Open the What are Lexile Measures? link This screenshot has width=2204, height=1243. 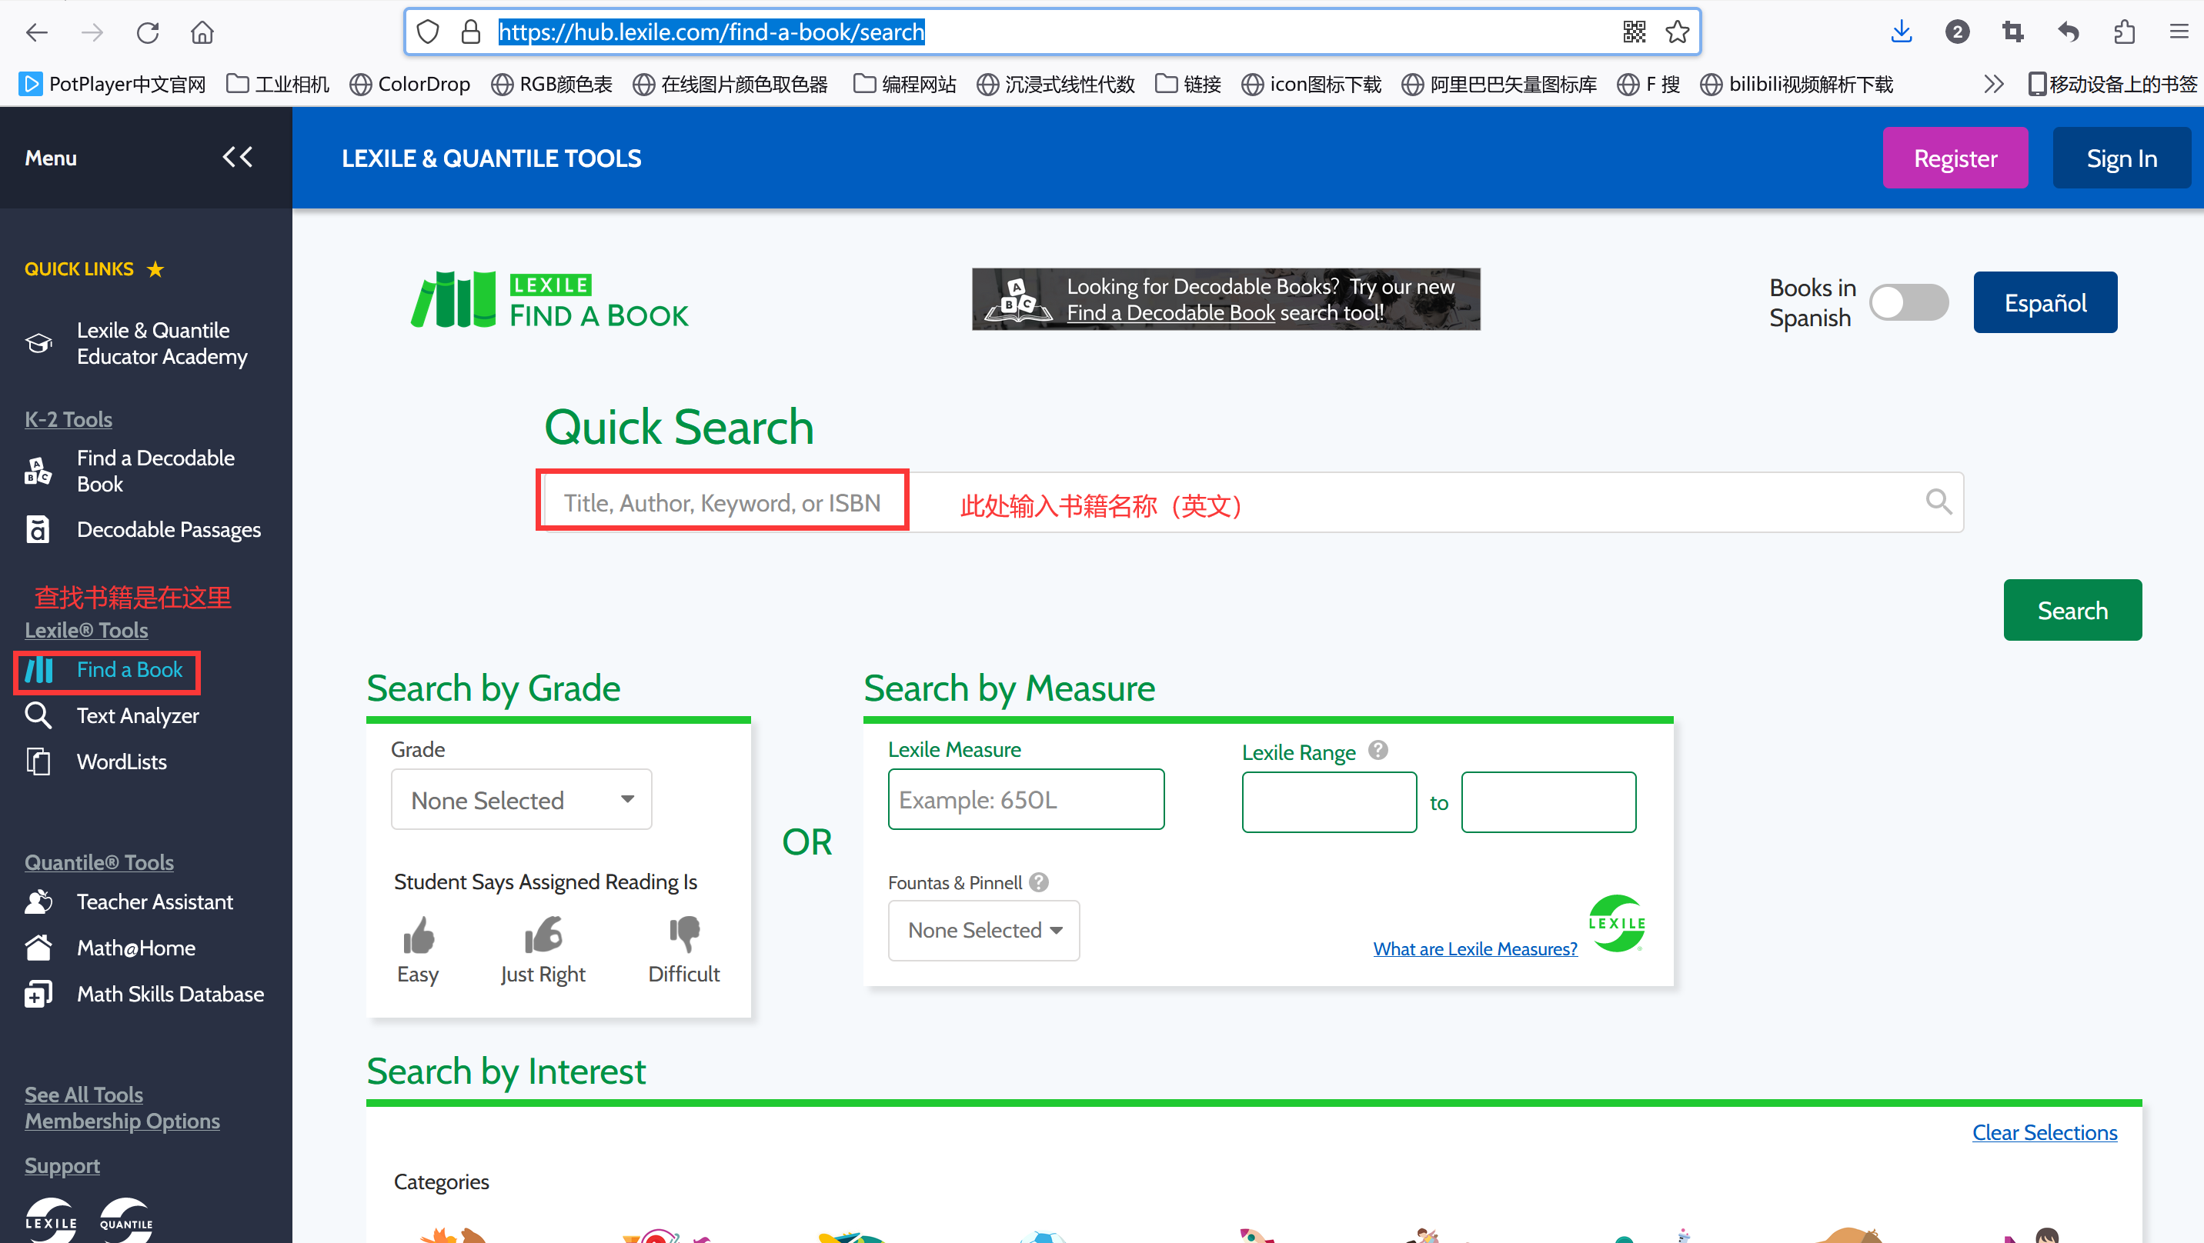1475,948
